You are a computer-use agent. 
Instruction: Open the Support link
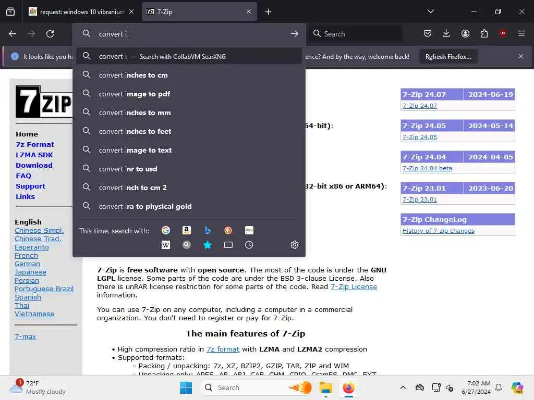tap(30, 186)
